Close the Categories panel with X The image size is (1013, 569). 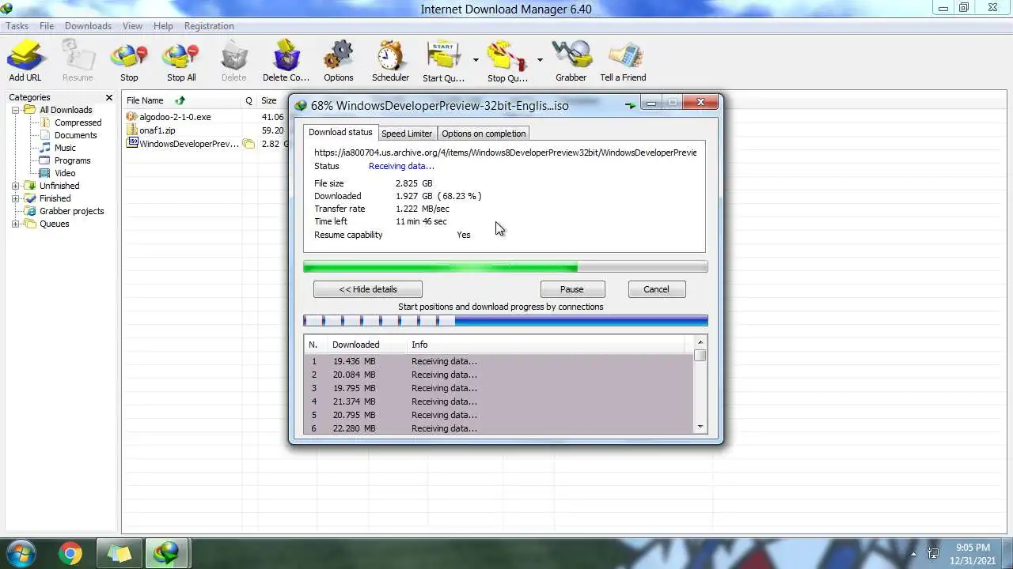coord(109,97)
